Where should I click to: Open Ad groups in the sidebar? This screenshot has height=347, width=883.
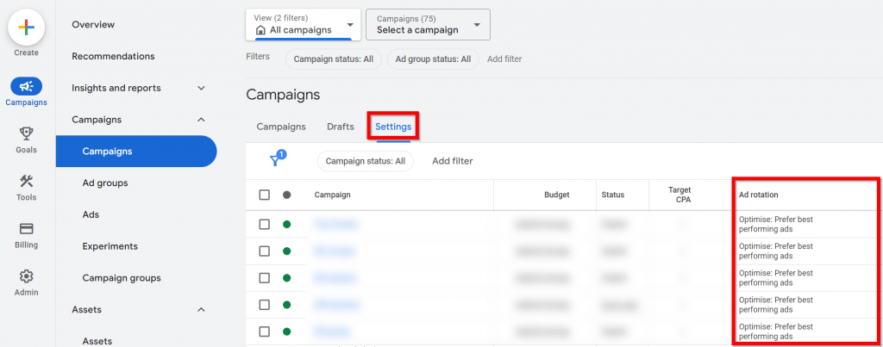click(x=104, y=183)
